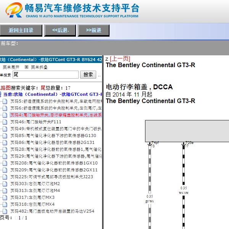Go back with <<后退 button
229x229 pixels.
[60, 31]
